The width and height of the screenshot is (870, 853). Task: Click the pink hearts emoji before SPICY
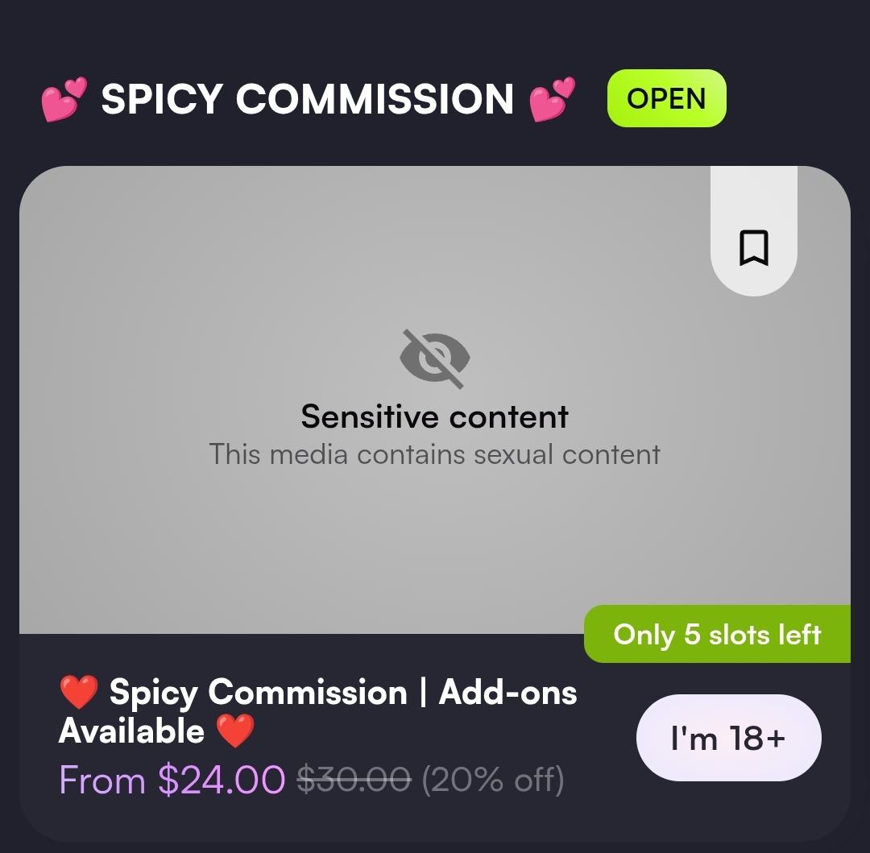point(64,99)
